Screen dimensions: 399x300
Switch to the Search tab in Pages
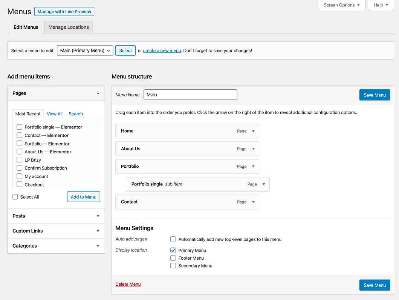point(75,113)
